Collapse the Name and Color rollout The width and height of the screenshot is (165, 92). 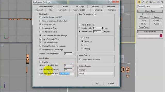[x=150, y=32]
